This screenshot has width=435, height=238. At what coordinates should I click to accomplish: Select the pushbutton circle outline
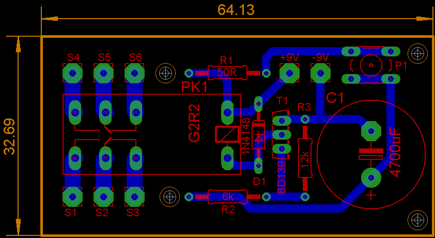coord(370,65)
